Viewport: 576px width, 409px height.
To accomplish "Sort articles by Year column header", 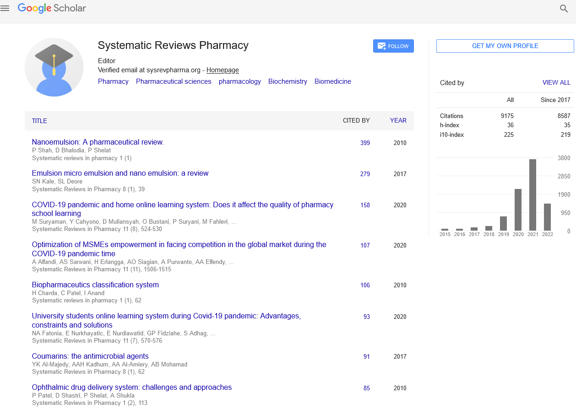I will click(x=398, y=120).
